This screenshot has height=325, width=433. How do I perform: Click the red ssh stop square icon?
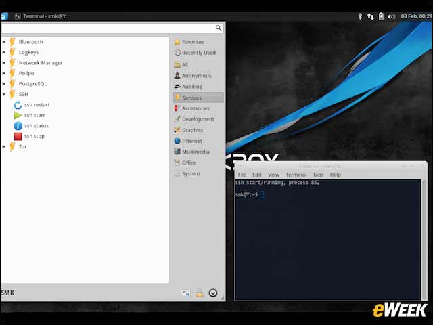(18, 136)
